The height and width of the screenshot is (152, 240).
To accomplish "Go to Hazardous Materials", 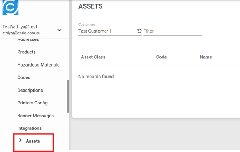I will coord(38,65).
